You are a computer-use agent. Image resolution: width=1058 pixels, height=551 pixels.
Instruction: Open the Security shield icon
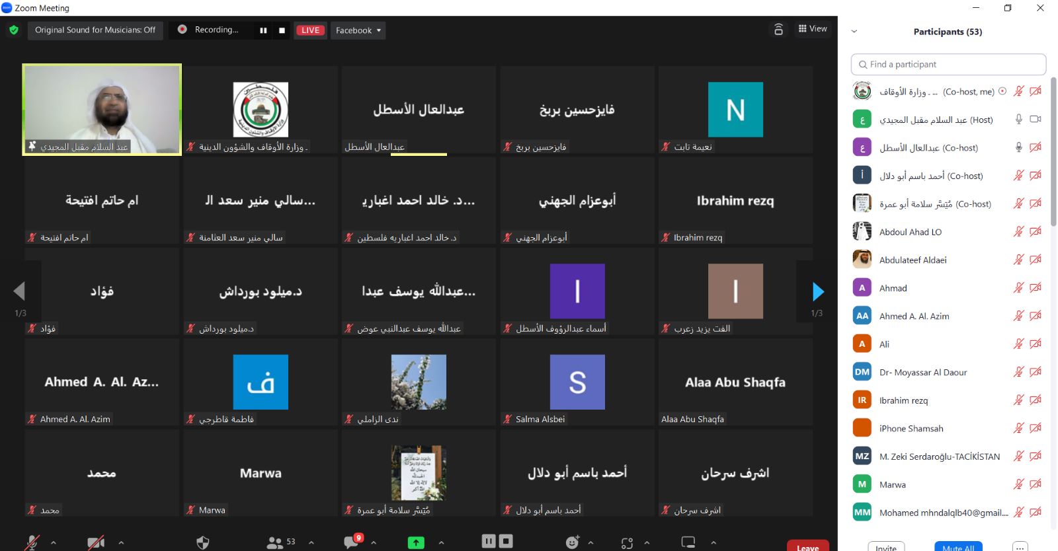(x=203, y=542)
